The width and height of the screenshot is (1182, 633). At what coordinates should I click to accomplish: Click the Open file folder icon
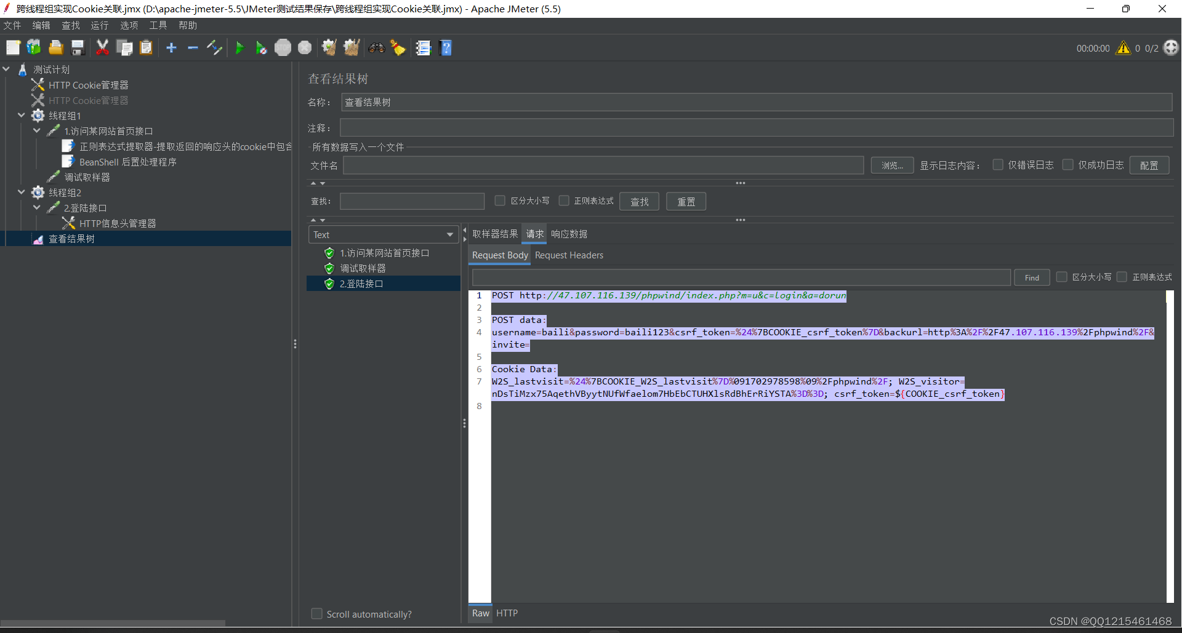point(56,47)
